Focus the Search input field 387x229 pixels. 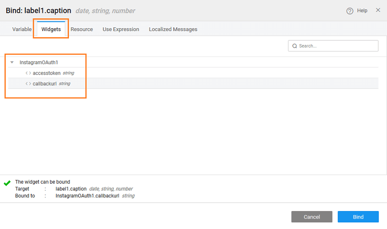point(337,46)
